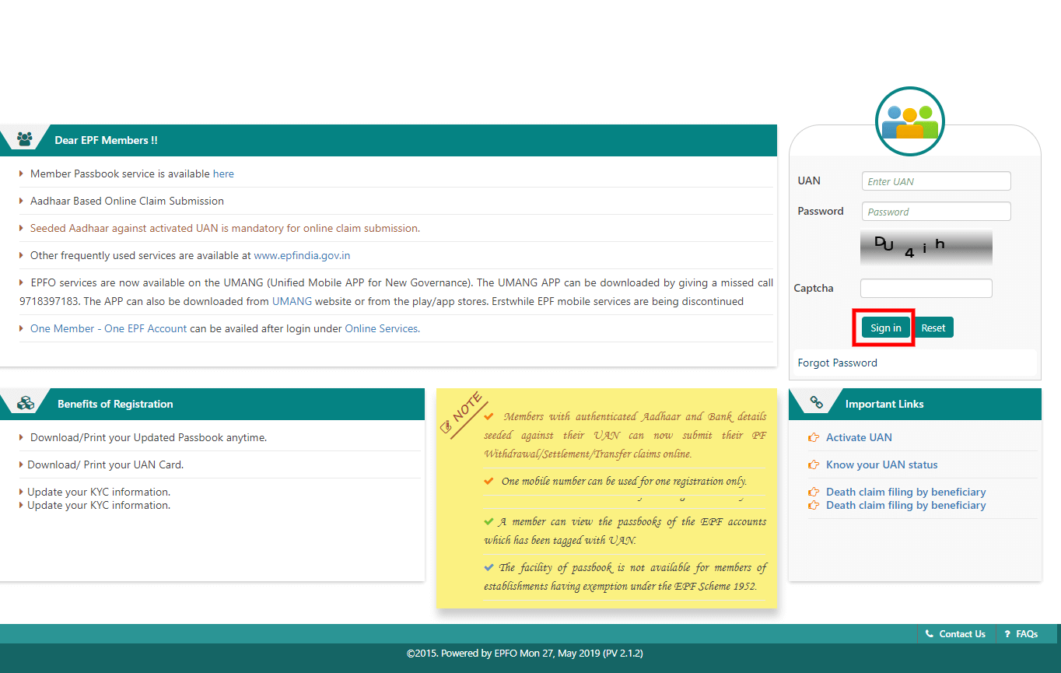This screenshot has height=673, width=1061.
Task: Click the cubes icon beside Benefits of Registration
Action: [26, 404]
